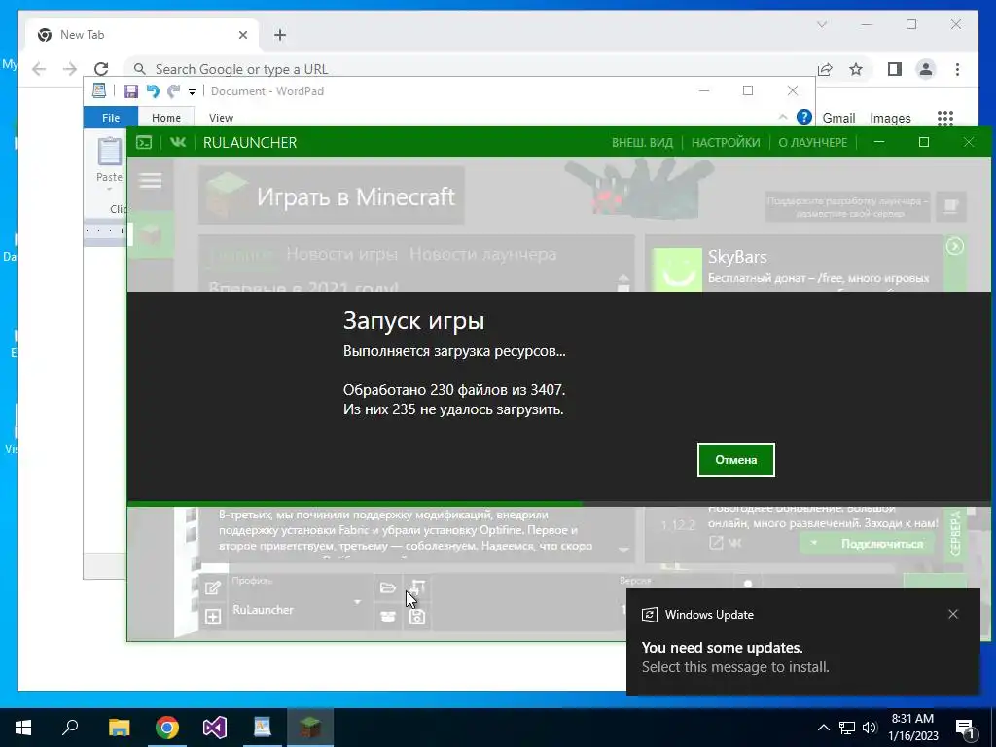The image size is (996, 747).
Task: Click the VK icon in RuLauncher title bar
Action: 178,142
